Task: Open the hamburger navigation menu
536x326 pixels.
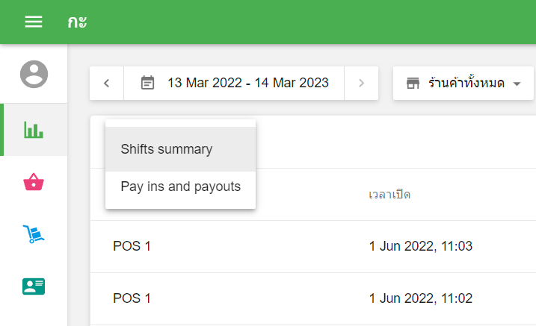Action: pyautogui.click(x=34, y=22)
